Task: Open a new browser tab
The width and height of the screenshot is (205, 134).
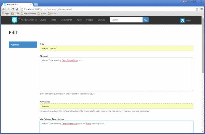Action: click(x=36, y=5)
